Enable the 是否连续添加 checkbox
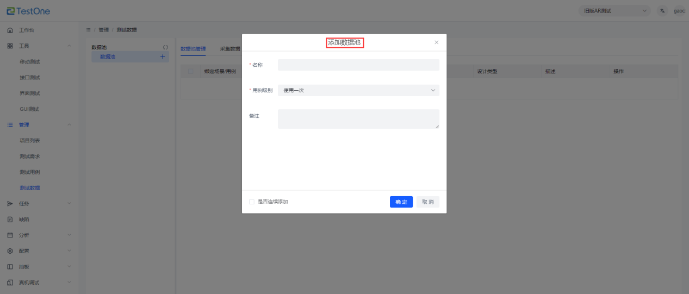Viewport: 689px width, 294px height. [252, 202]
